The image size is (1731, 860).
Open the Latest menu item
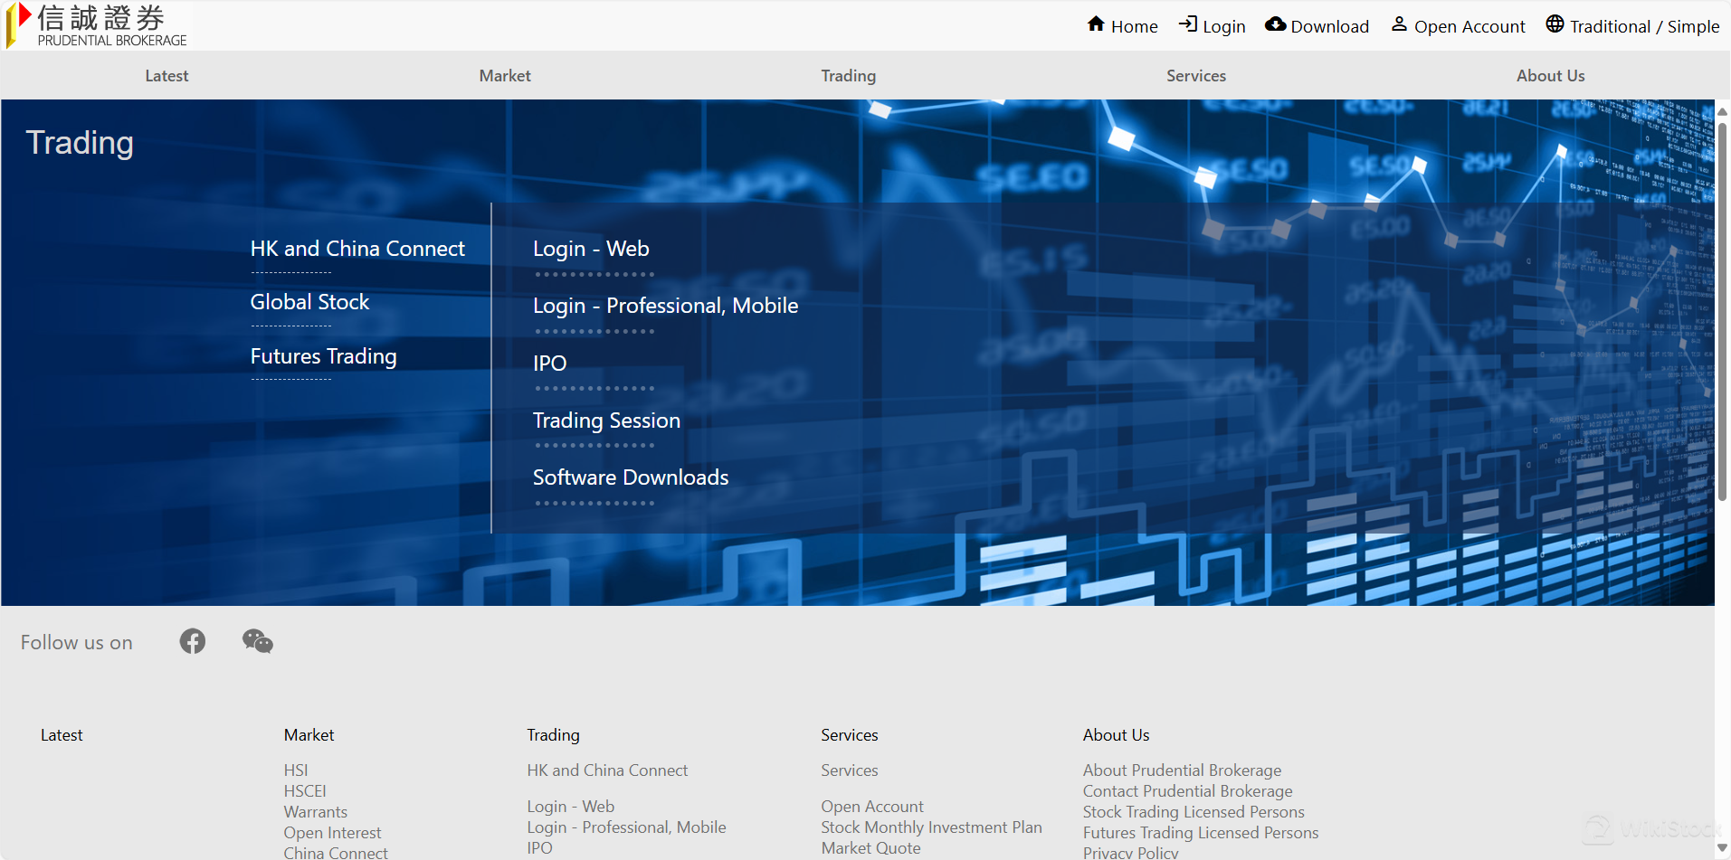click(x=166, y=76)
